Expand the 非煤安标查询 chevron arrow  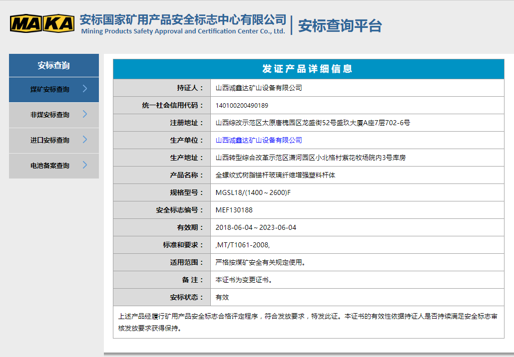(x=85, y=114)
